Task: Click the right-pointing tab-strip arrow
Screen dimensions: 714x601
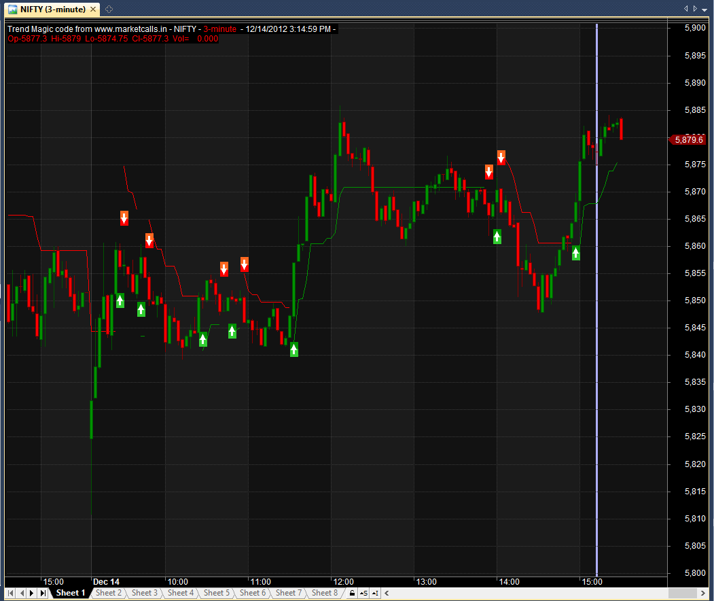Action: click(x=695, y=9)
